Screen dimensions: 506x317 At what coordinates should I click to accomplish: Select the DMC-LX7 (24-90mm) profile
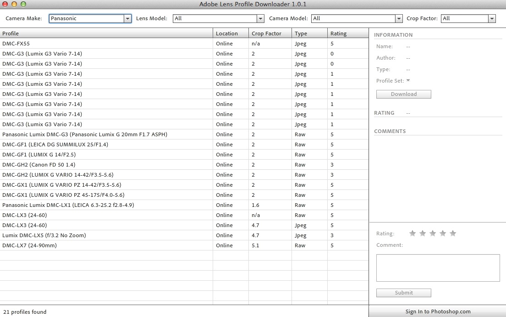(106, 245)
